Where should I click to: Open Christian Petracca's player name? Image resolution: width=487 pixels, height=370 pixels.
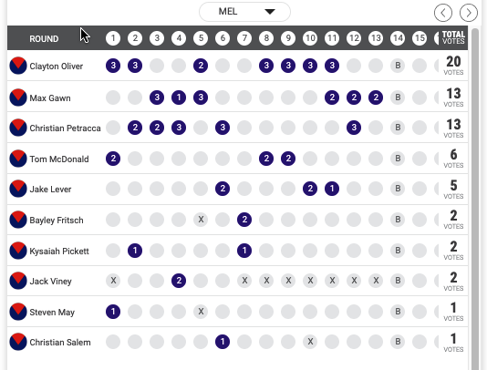[x=65, y=128]
